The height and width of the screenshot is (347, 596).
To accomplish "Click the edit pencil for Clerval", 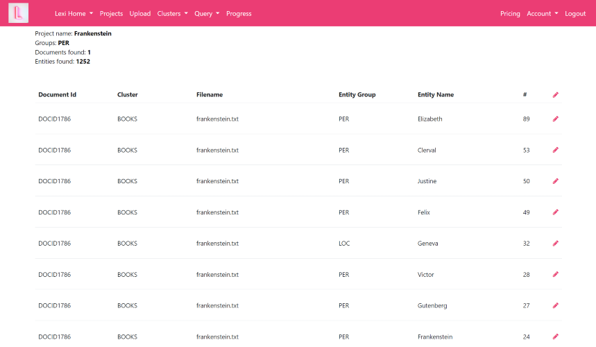I will tap(555, 150).
